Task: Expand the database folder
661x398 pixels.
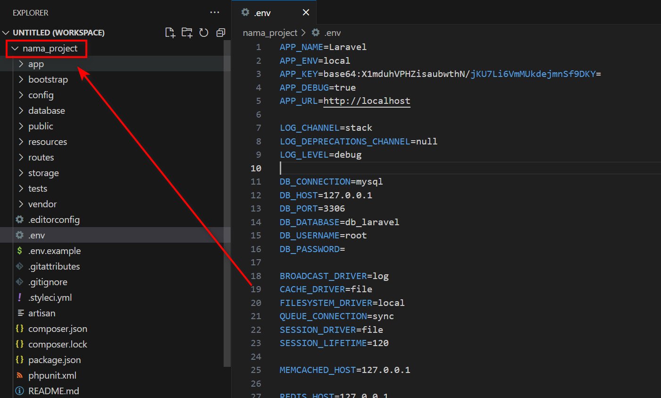Action: (x=21, y=110)
